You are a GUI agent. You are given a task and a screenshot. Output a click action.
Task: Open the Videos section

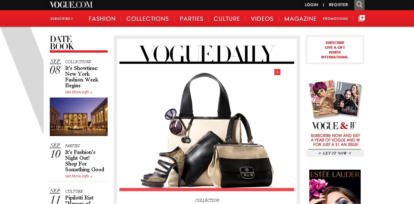coord(262,19)
